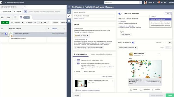The image size is (174, 97).
Task: Go to next placement preview arrow
Action: (x=170, y=48)
